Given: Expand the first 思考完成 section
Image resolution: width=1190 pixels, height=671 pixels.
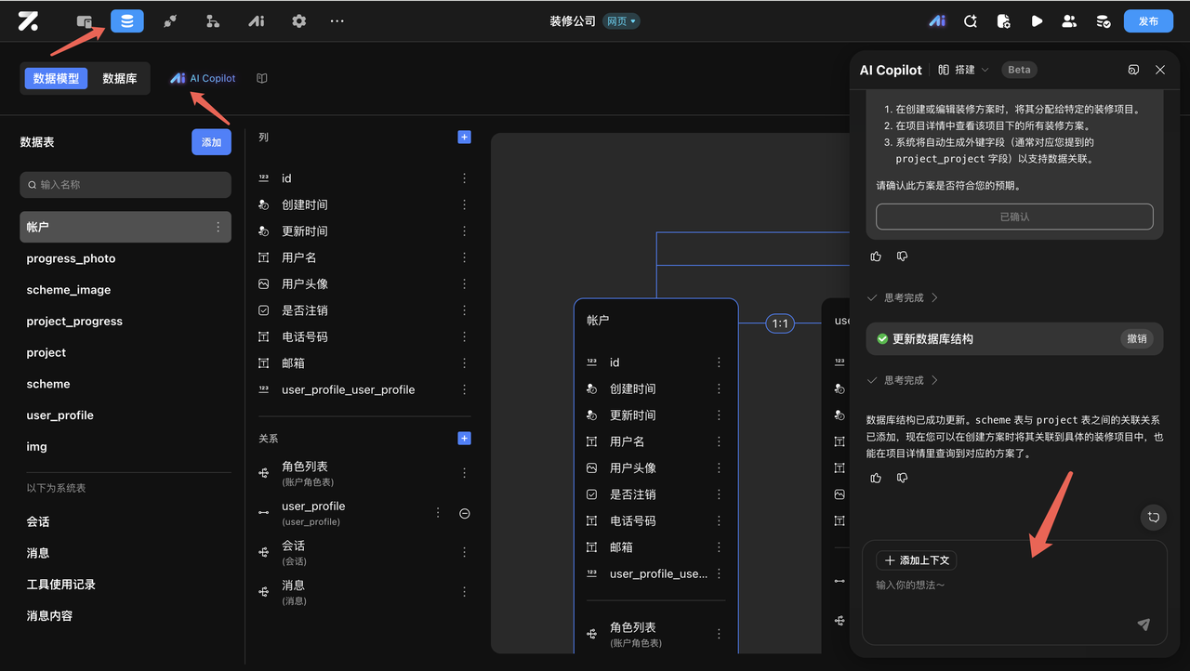Looking at the screenshot, I should pos(903,298).
